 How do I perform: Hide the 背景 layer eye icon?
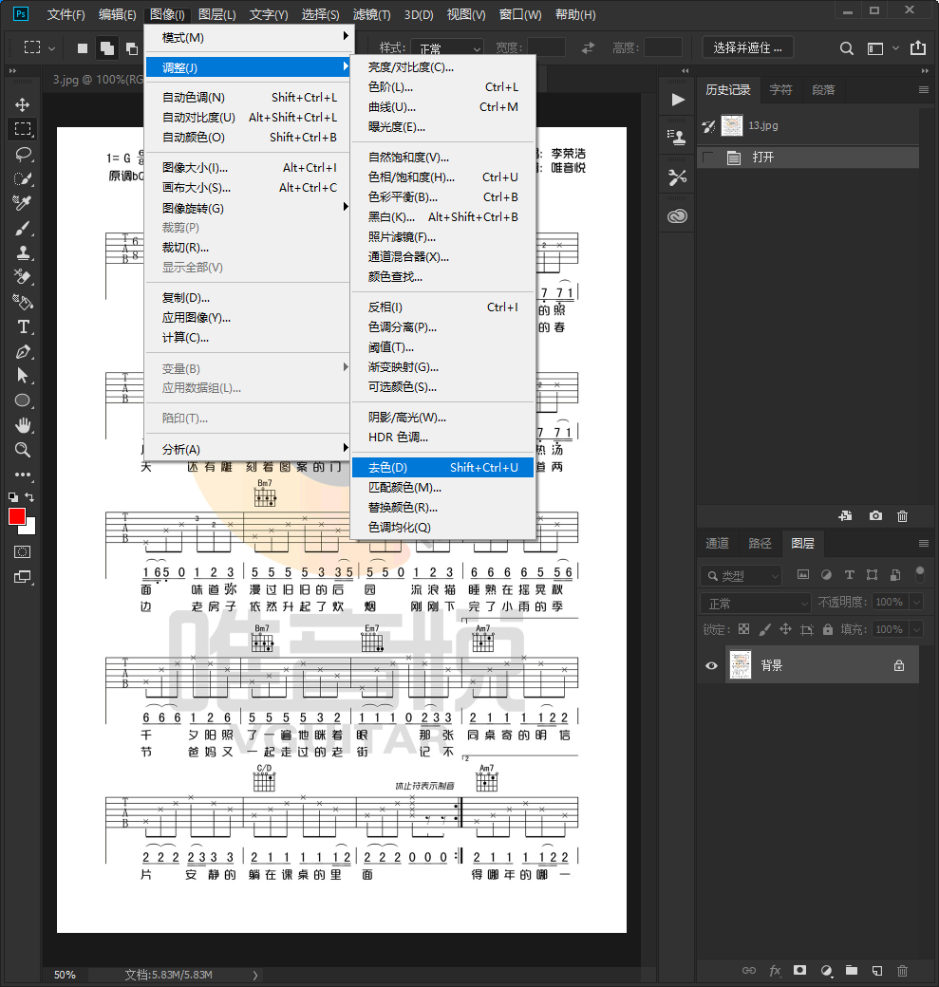712,665
